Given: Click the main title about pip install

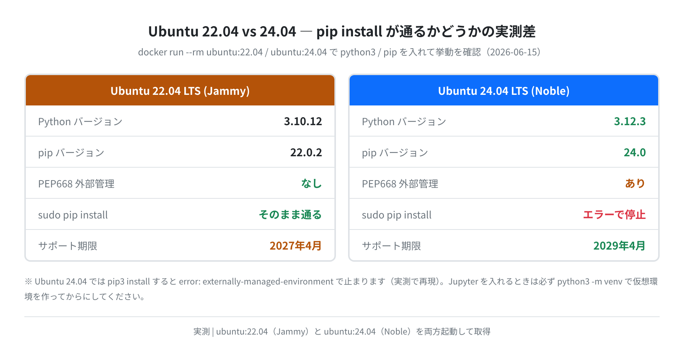Looking at the screenshot, I should tap(342, 31).
